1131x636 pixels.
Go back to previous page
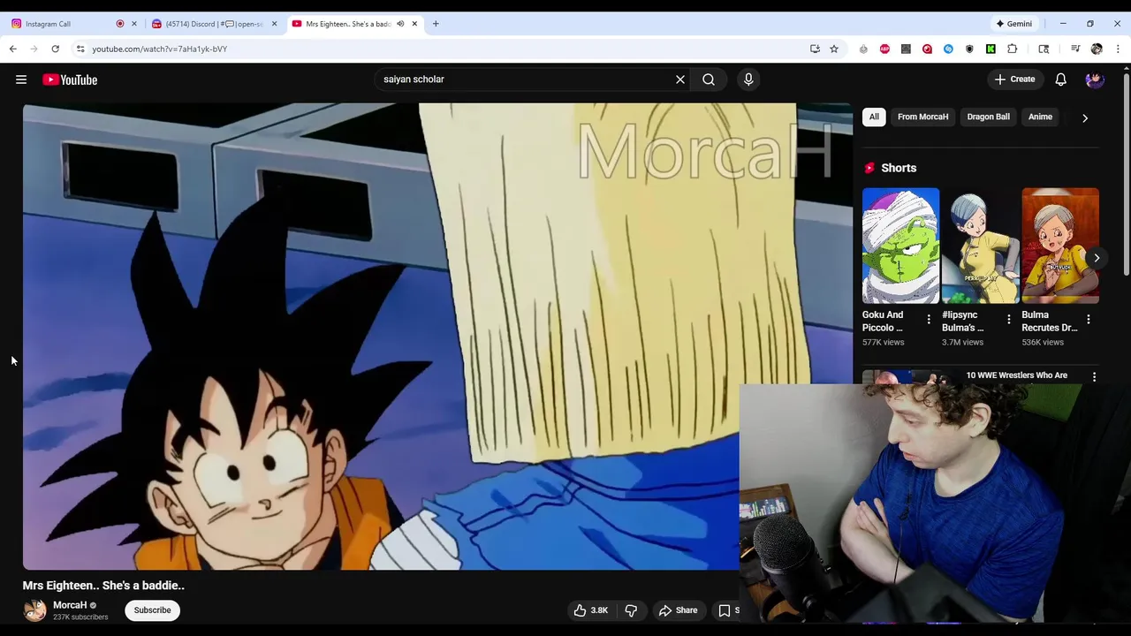click(12, 49)
